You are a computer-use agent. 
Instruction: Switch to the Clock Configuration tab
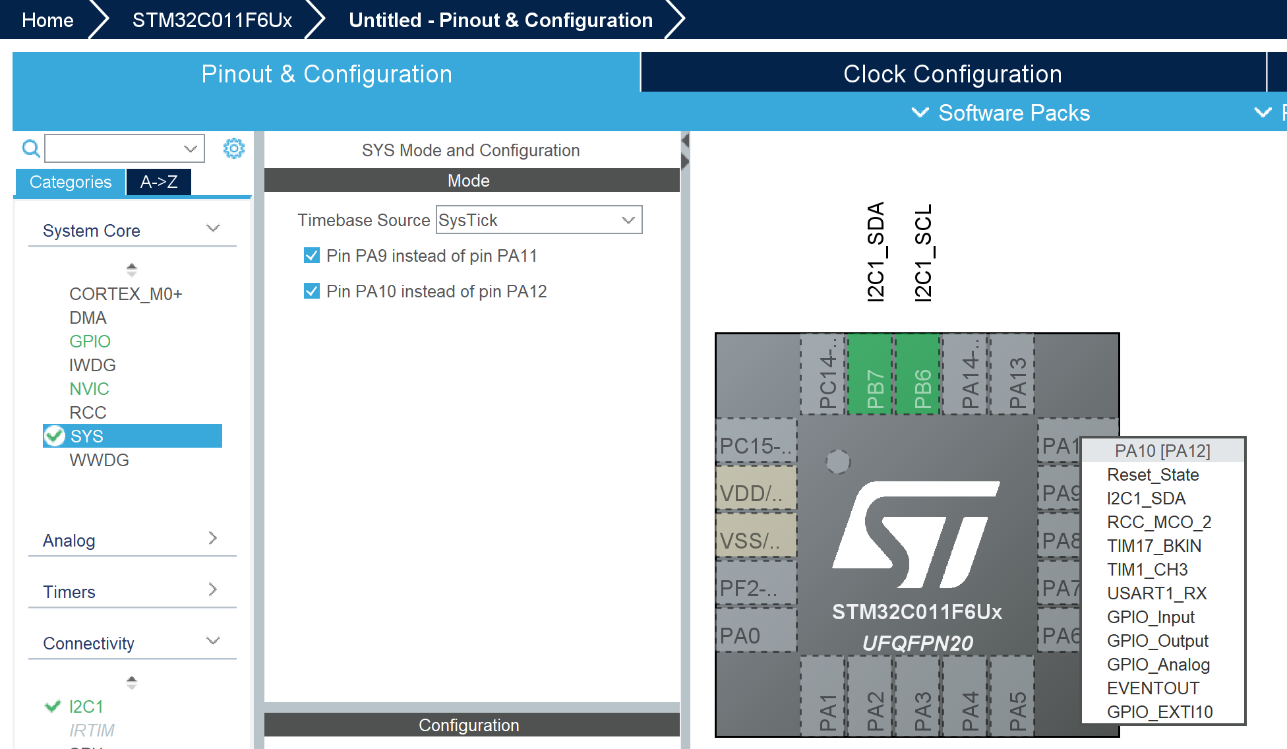click(x=951, y=73)
